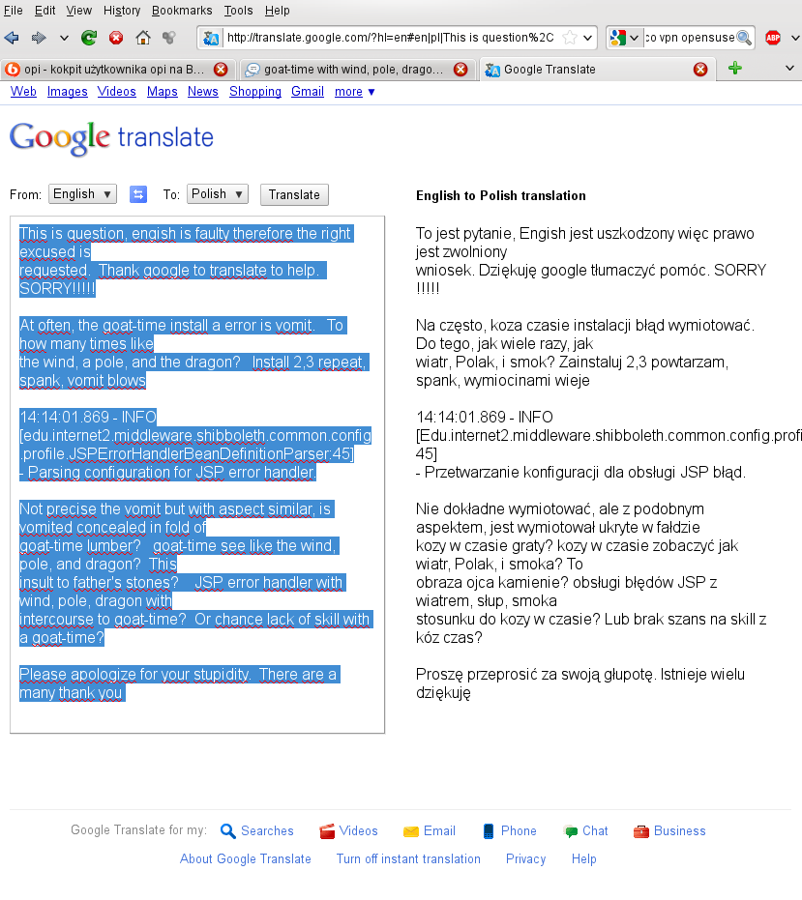
Task: Click 'Turn off instant translation' link
Action: [408, 858]
